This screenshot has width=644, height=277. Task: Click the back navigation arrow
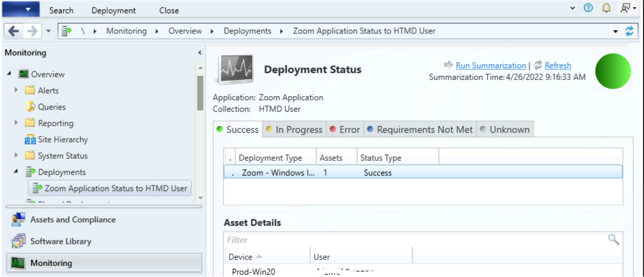coord(14,31)
